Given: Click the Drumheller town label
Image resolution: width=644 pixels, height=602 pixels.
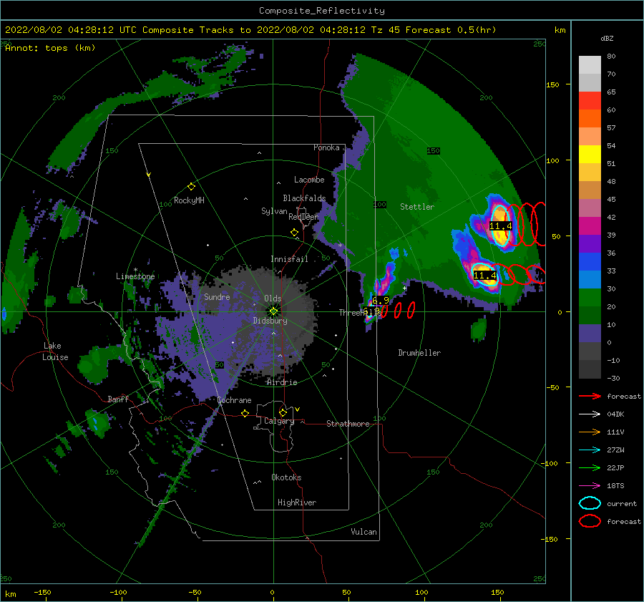Looking at the screenshot, I should pos(419,353).
